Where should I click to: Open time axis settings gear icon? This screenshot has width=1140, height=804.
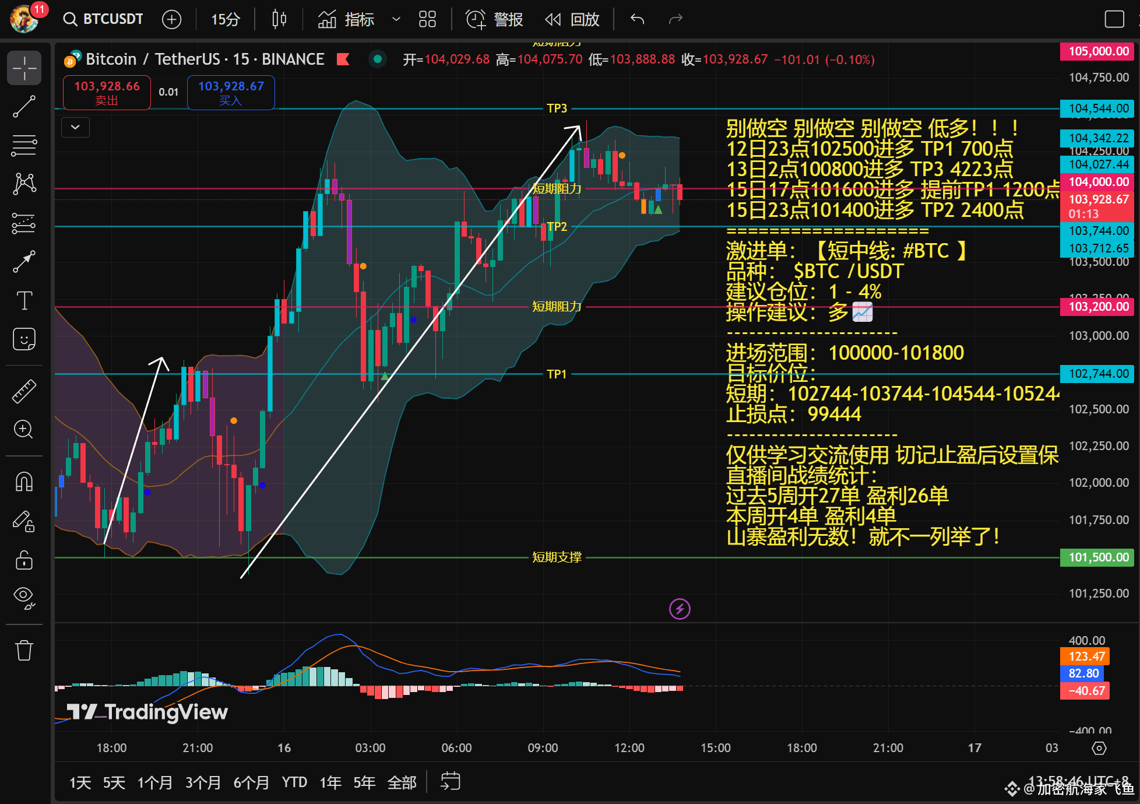click(x=1099, y=748)
